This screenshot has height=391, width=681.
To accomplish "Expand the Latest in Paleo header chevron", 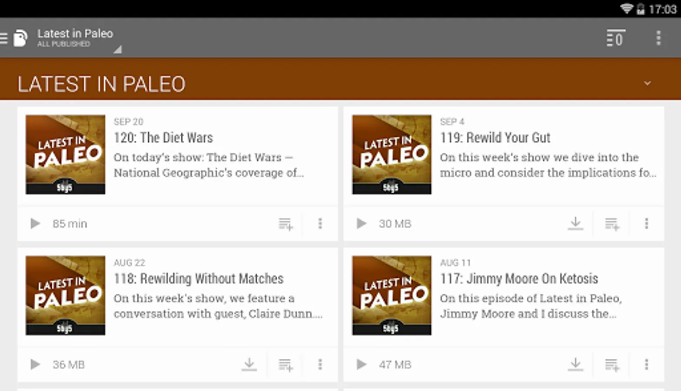I will click(x=647, y=83).
